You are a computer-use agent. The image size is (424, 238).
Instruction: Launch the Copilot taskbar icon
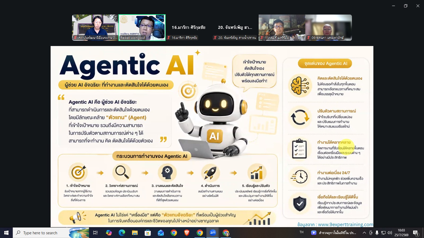point(109,233)
